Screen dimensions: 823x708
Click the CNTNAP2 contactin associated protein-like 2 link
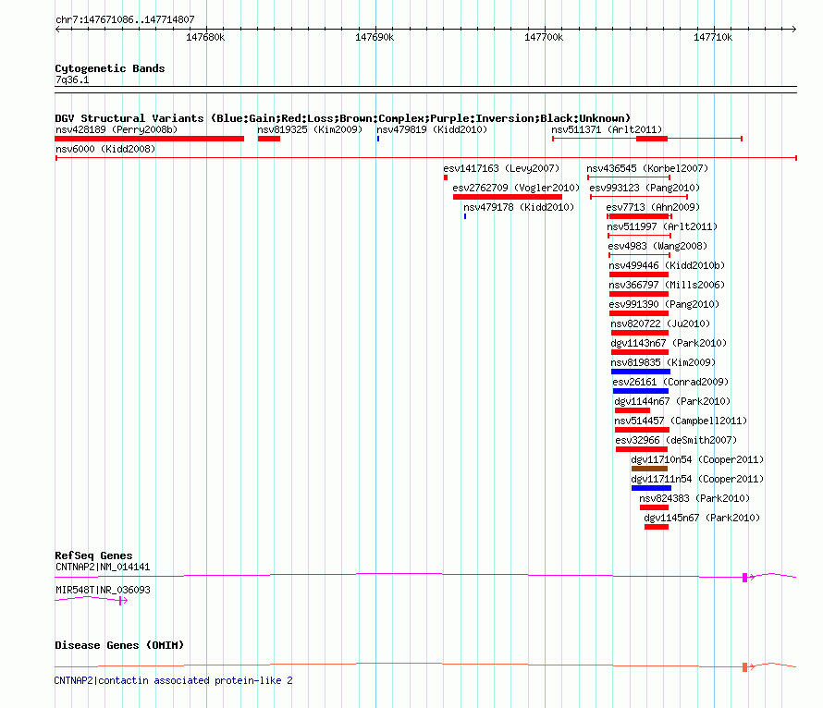(173, 680)
